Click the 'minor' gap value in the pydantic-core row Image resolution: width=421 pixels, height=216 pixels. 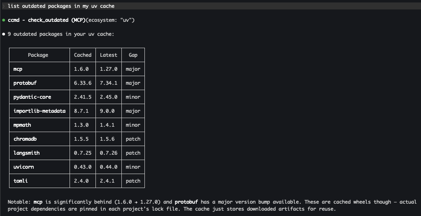[133, 97]
